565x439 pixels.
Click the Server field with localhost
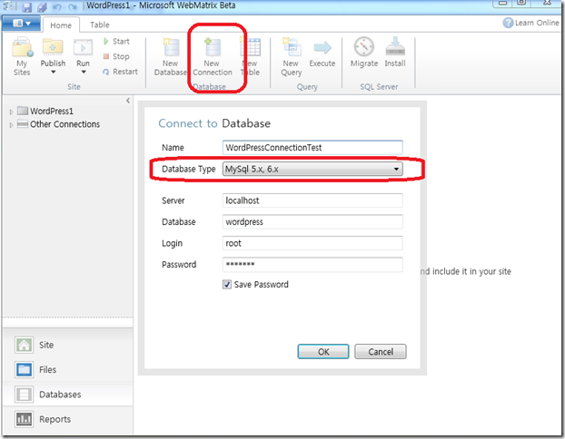[x=312, y=200]
